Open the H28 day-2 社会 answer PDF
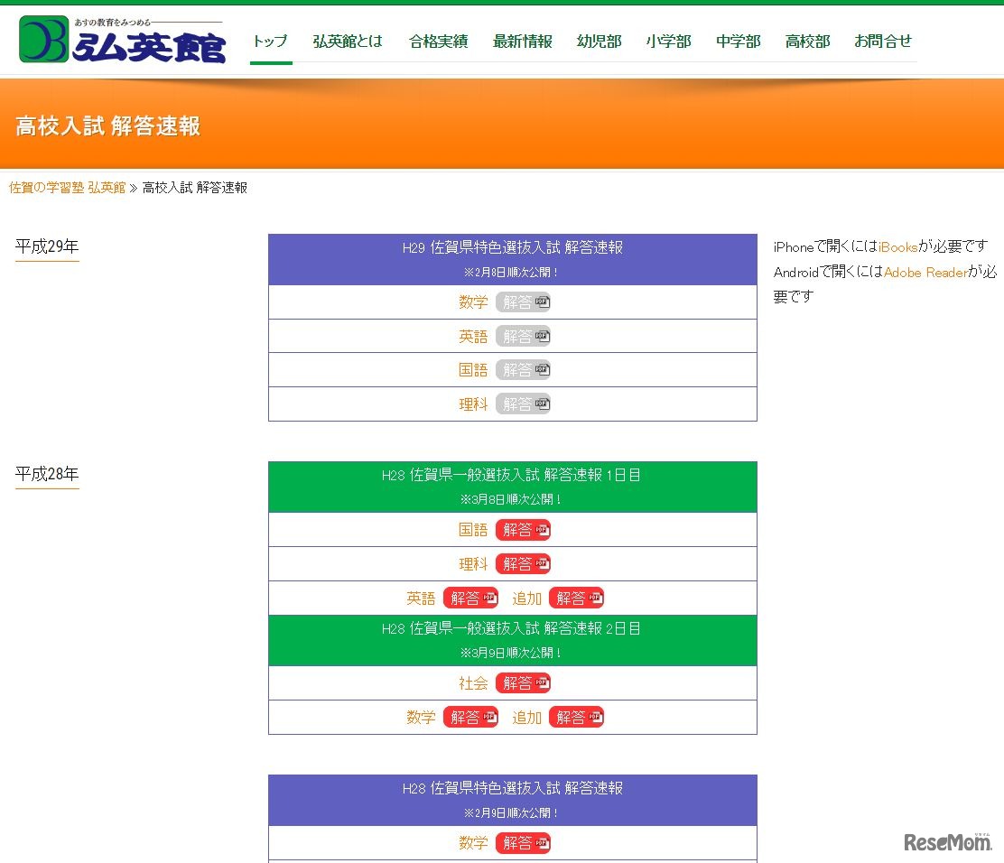 (x=525, y=683)
